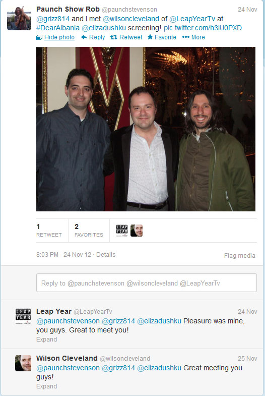The image size is (265, 396).
Task: Click the Retweet arrows icon
Action: point(114,37)
